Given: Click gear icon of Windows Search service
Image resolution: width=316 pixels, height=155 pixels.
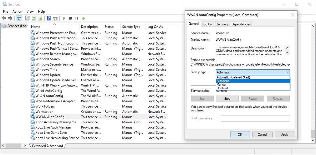Looking at the screenshot, I should pos(33,59).
